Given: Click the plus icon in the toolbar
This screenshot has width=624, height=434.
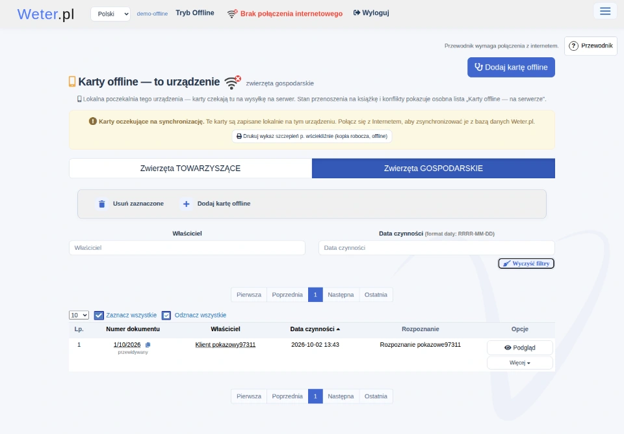Looking at the screenshot, I should [x=187, y=204].
